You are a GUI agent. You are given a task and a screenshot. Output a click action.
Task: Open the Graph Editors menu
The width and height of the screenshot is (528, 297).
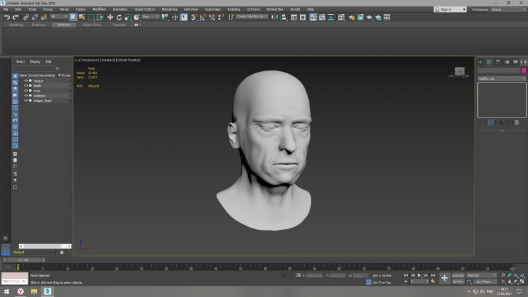point(145,9)
